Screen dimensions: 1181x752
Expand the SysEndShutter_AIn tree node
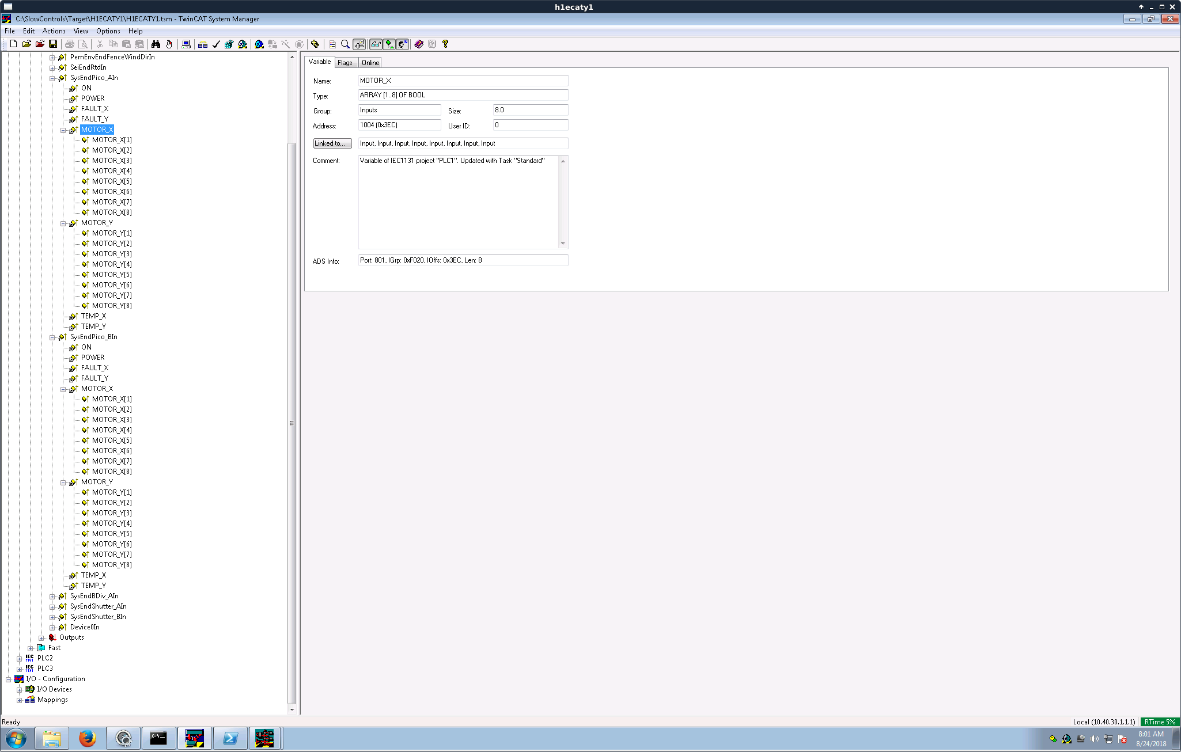pyautogui.click(x=52, y=607)
